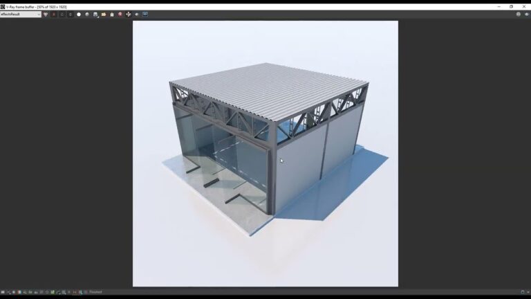This screenshot has height=299, width=531.
Task: Switch to alpha channel white circle
Action: pyautogui.click(x=79, y=14)
